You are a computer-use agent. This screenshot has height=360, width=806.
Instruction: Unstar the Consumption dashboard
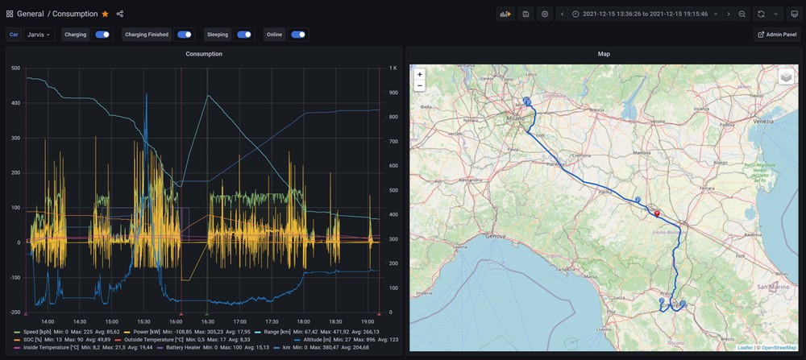[x=105, y=14]
